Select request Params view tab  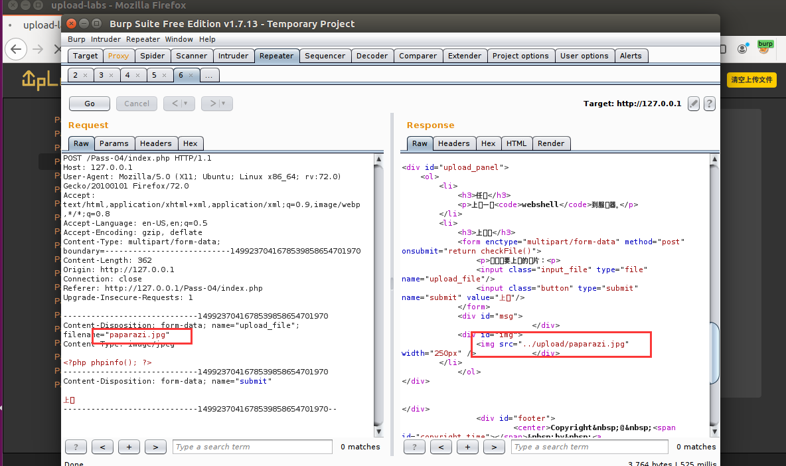click(x=114, y=144)
